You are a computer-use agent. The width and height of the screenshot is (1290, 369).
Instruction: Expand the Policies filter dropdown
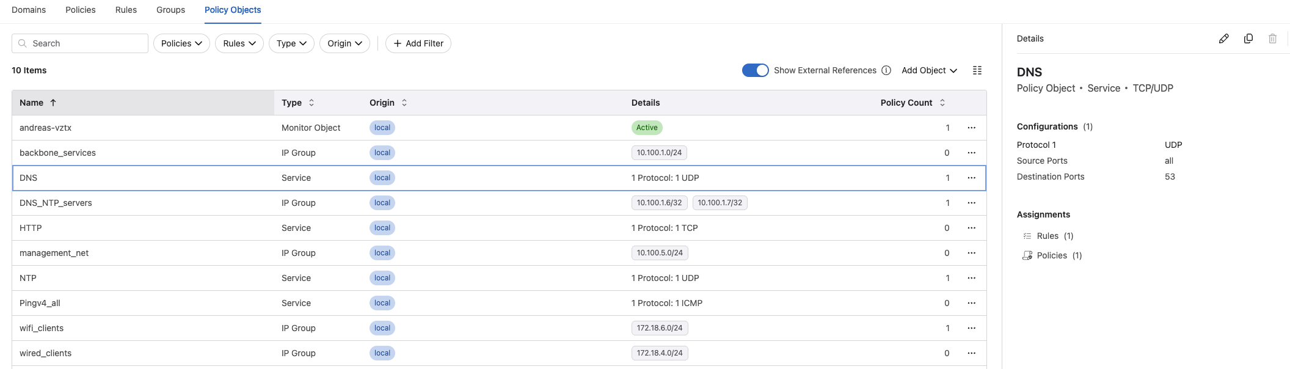click(181, 43)
